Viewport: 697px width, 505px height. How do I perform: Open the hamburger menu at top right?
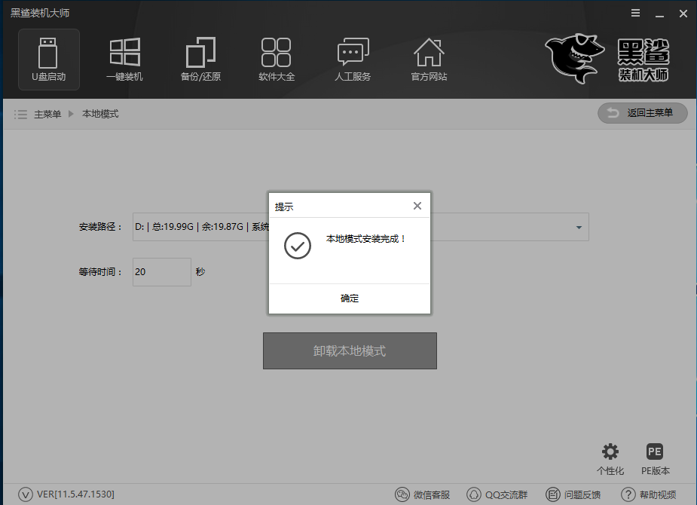[635, 13]
